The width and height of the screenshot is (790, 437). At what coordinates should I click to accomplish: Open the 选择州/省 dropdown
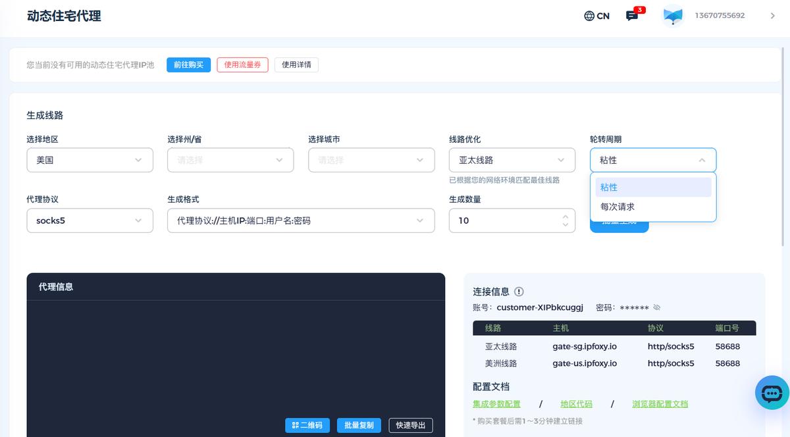click(x=230, y=159)
